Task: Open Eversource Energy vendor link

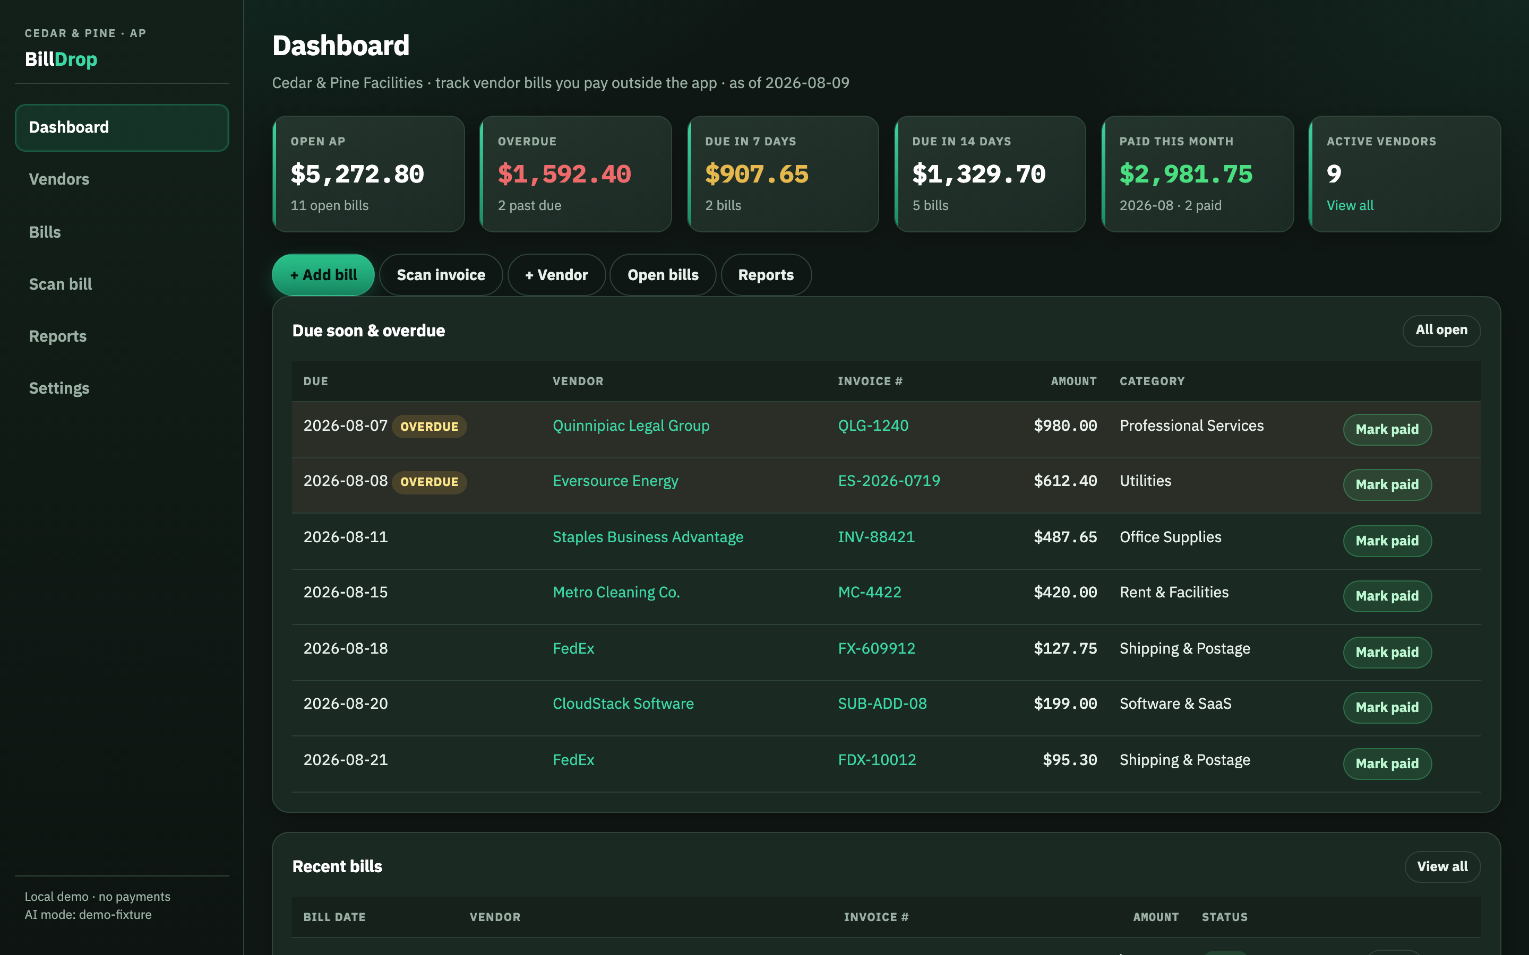Action: click(615, 481)
